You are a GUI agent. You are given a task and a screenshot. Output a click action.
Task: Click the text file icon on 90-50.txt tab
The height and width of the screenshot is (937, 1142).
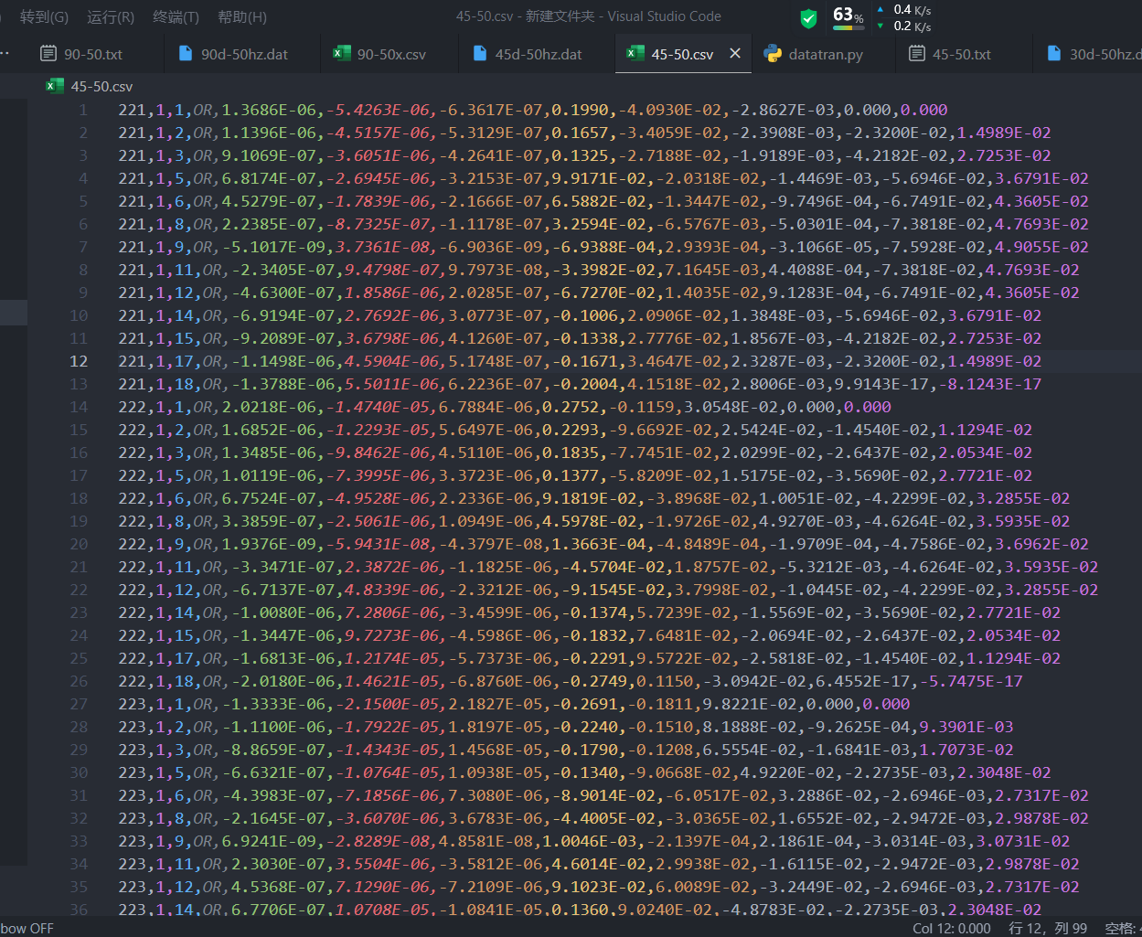[x=48, y=54]
